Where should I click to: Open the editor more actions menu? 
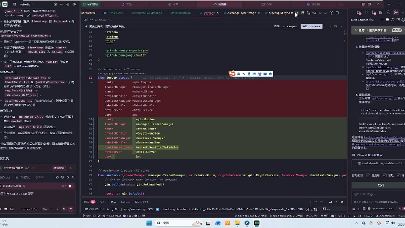click(x=343, y=13)
